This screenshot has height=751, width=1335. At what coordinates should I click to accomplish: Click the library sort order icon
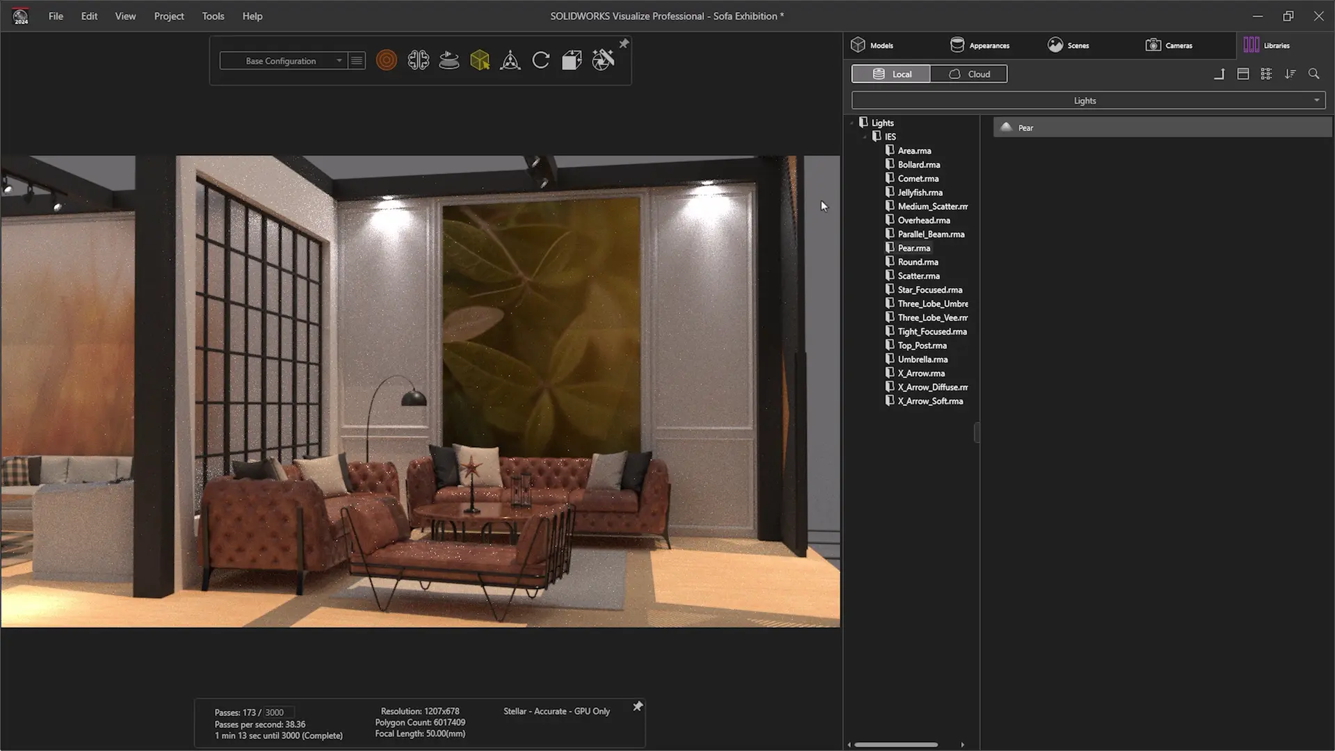click(1290, 74)
